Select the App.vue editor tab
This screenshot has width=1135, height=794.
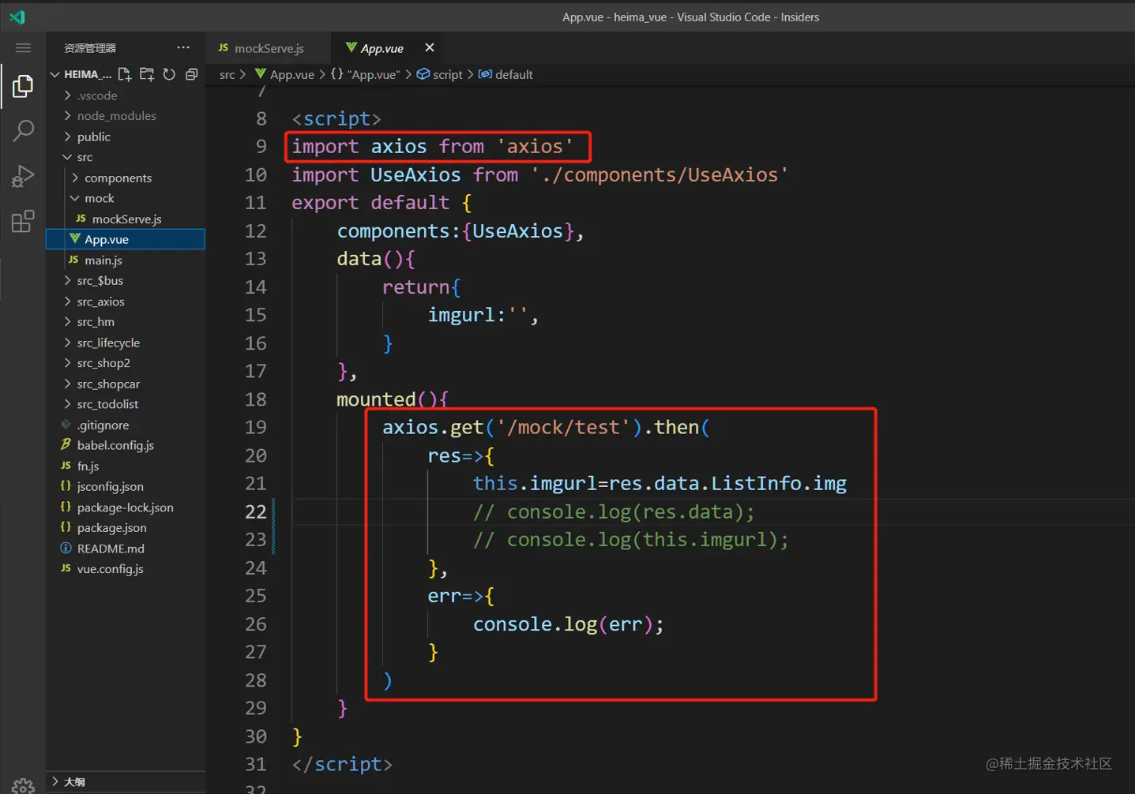pyautogui.click(x=382, y=48)
